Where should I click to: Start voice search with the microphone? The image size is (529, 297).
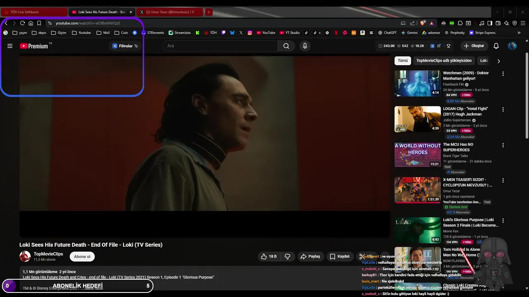[x=305, y=46]
